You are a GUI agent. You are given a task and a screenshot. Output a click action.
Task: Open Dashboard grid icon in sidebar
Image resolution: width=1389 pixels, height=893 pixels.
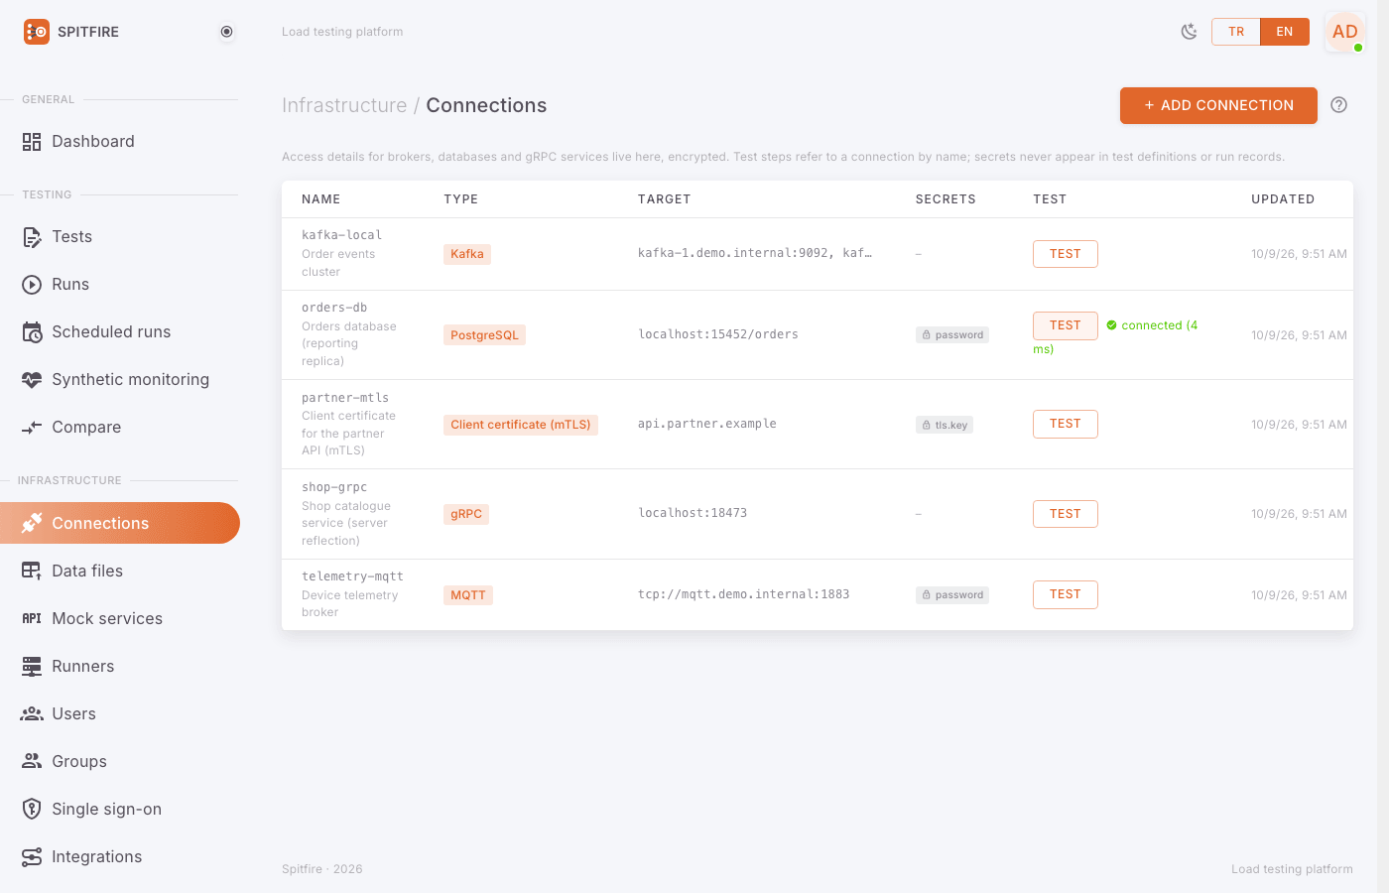tap(32, 142)
